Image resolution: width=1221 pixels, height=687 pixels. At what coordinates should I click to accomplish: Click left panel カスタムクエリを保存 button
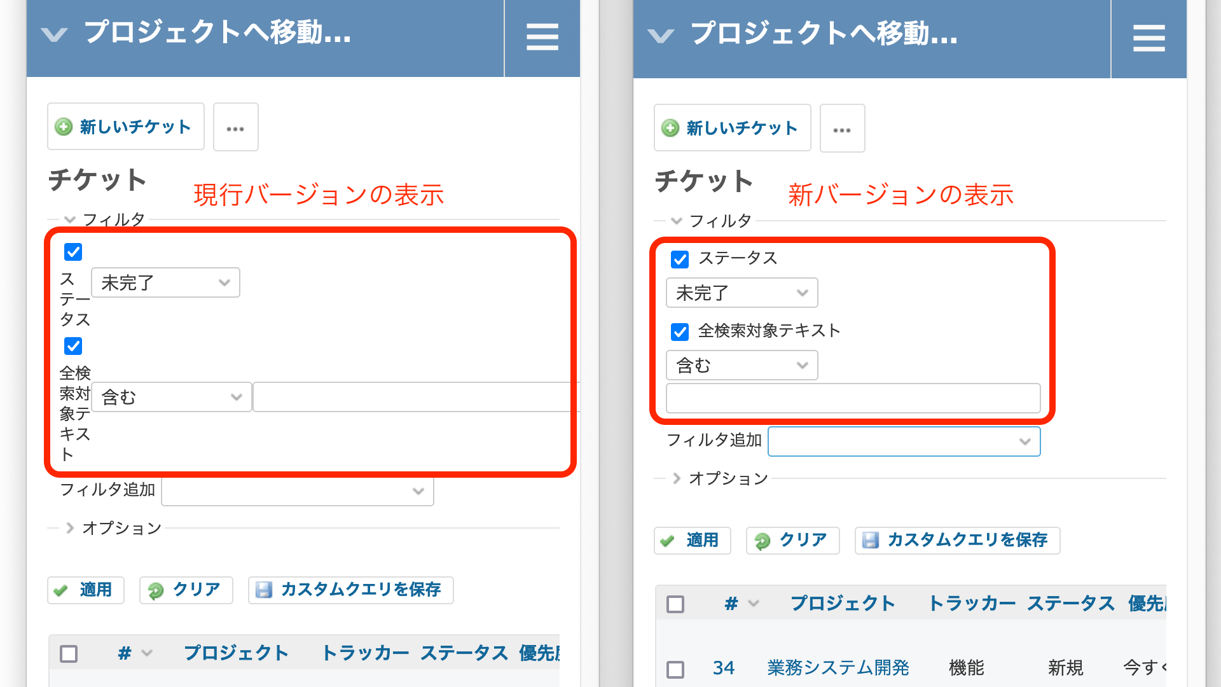[x=350, y=590]
